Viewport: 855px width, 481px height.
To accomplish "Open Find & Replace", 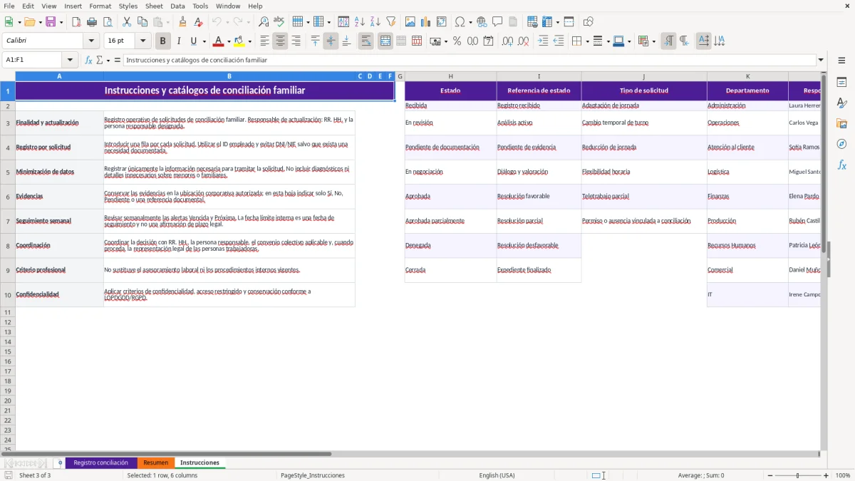I will (x=264, y=22).
